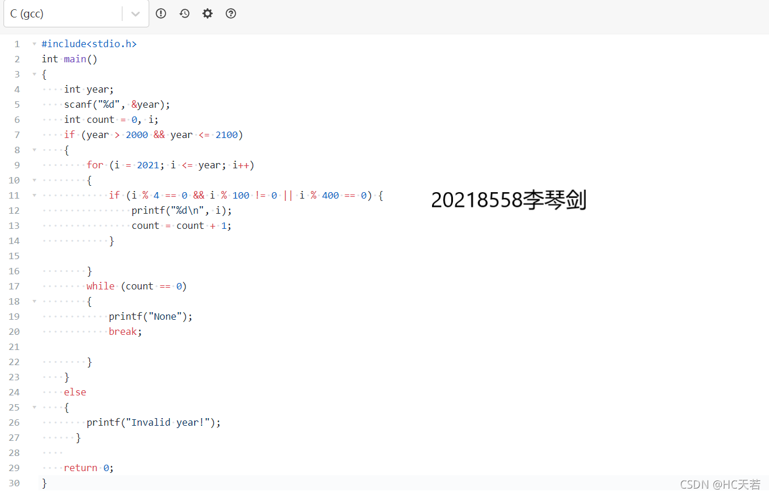Click the help question mark icon

pyautogui.click(x=231, y=13)
